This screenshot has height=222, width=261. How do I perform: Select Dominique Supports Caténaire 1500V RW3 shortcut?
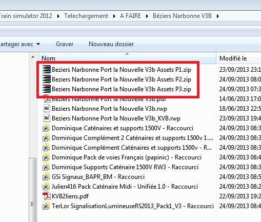[125, 167]
